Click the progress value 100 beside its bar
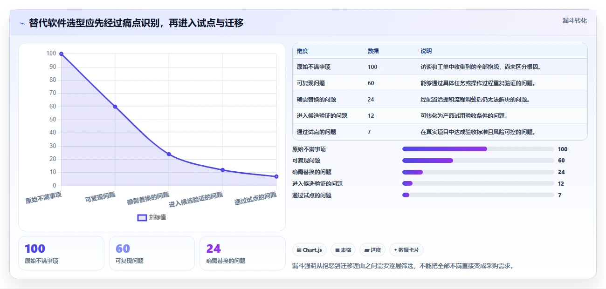Image resolution: width=606 pixels, height=289 pixels. (x=563, y=149)
